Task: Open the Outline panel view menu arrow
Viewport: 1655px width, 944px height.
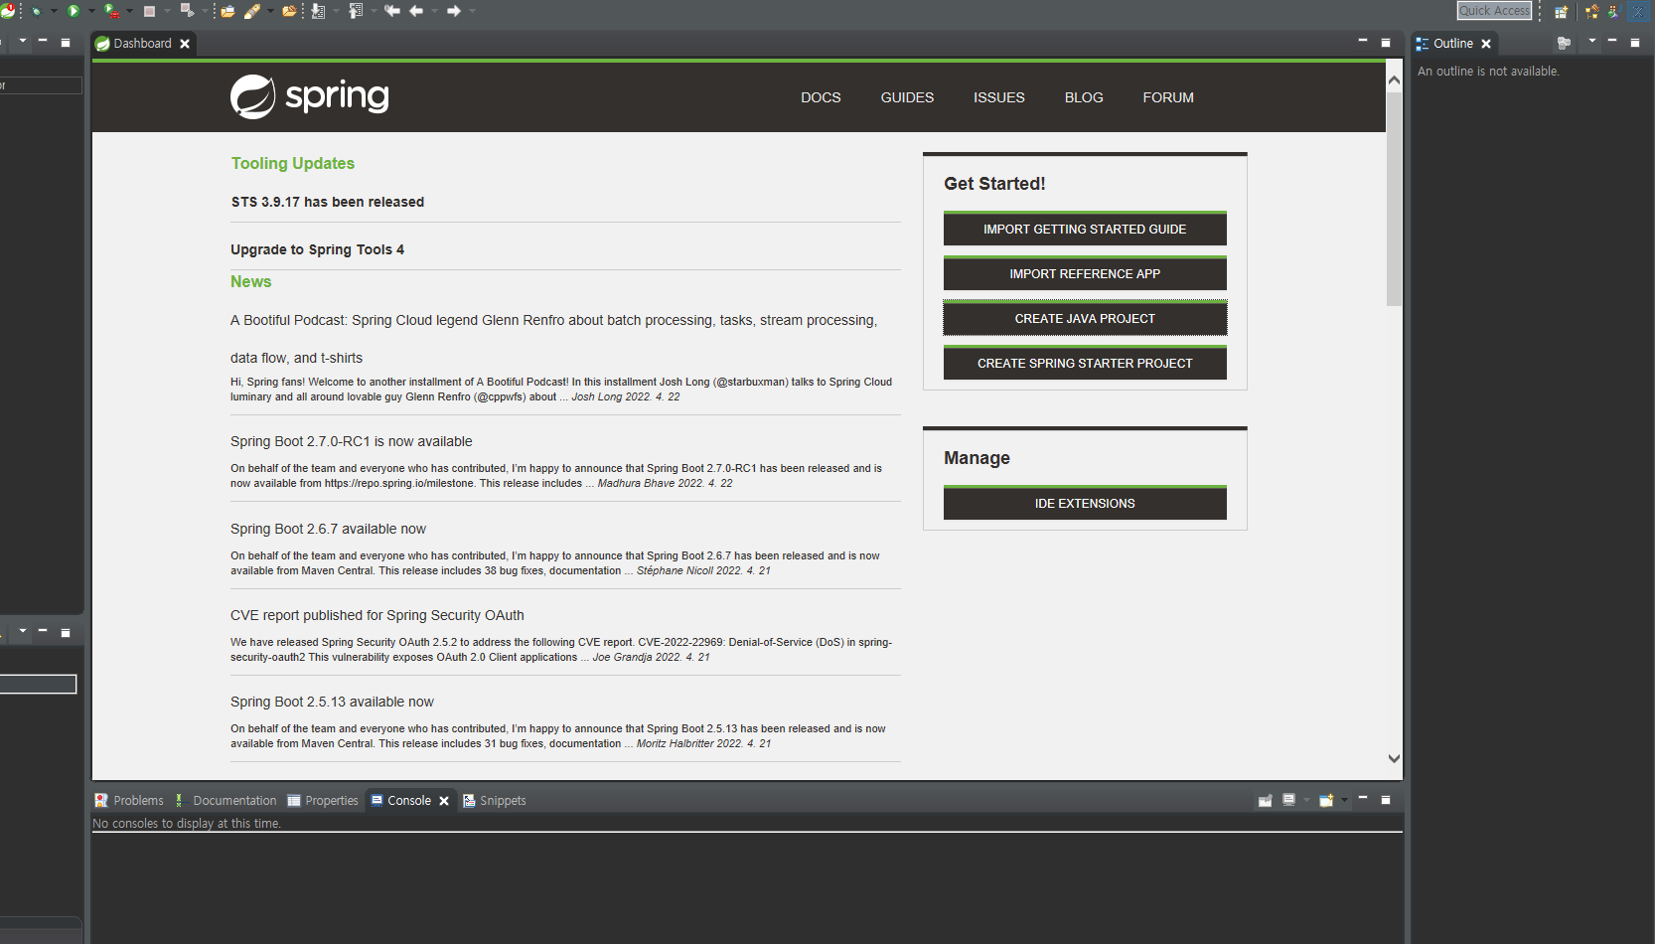Action: [1591, 42]
